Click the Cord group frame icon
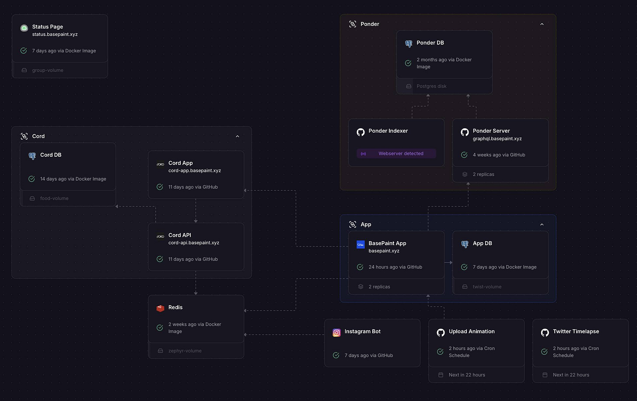Screen dimensions: 637x401 [x=24, y=136]
